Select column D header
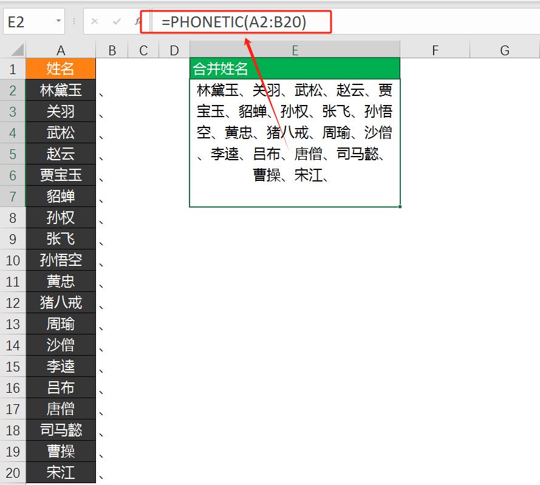This screenshot has width=540, height=485. click(x=174, y=50)
